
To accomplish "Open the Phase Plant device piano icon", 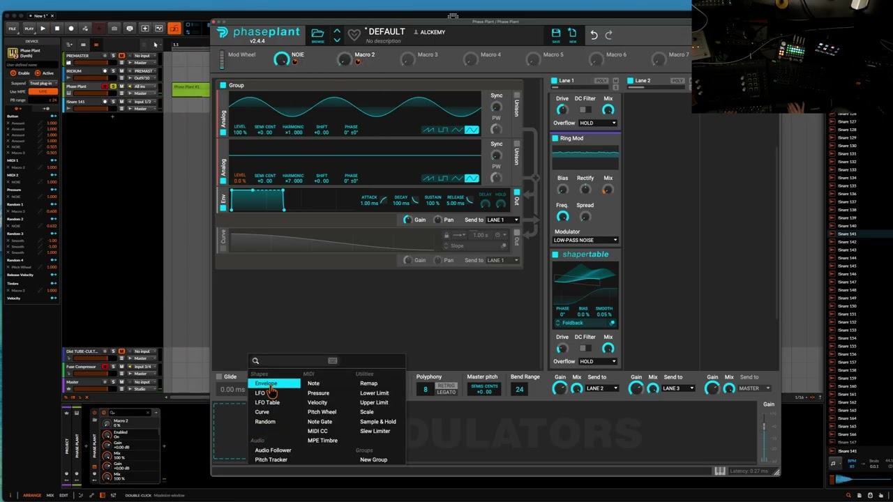I will tap(13, 53).
